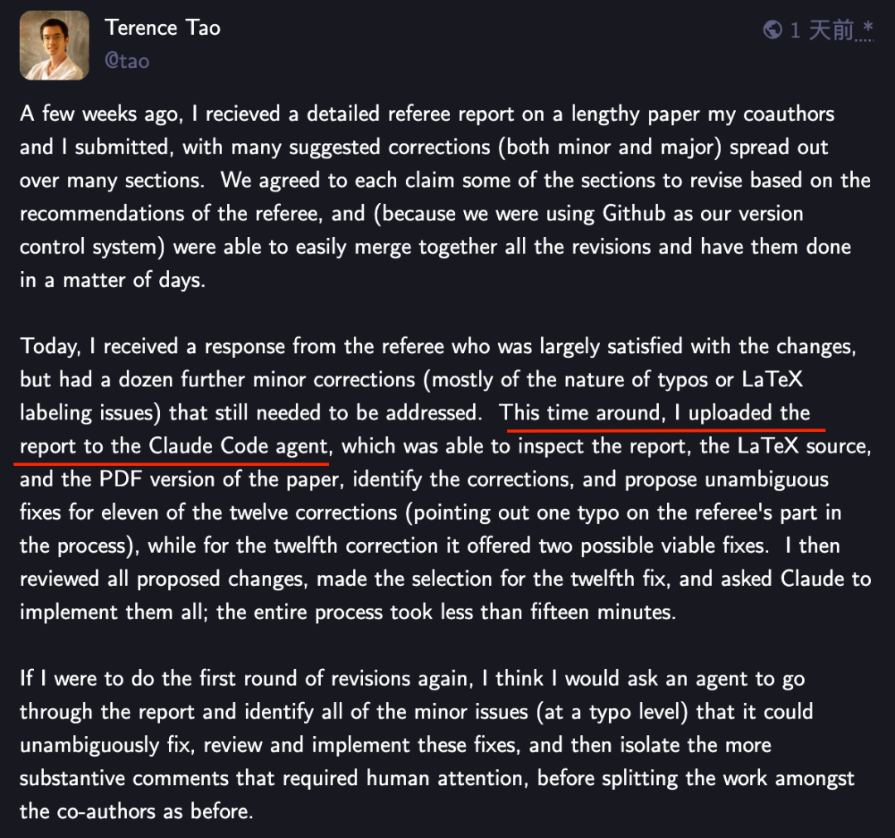
Task: Click the opening words 'A few weeks ago'
Action: point(101,114)
